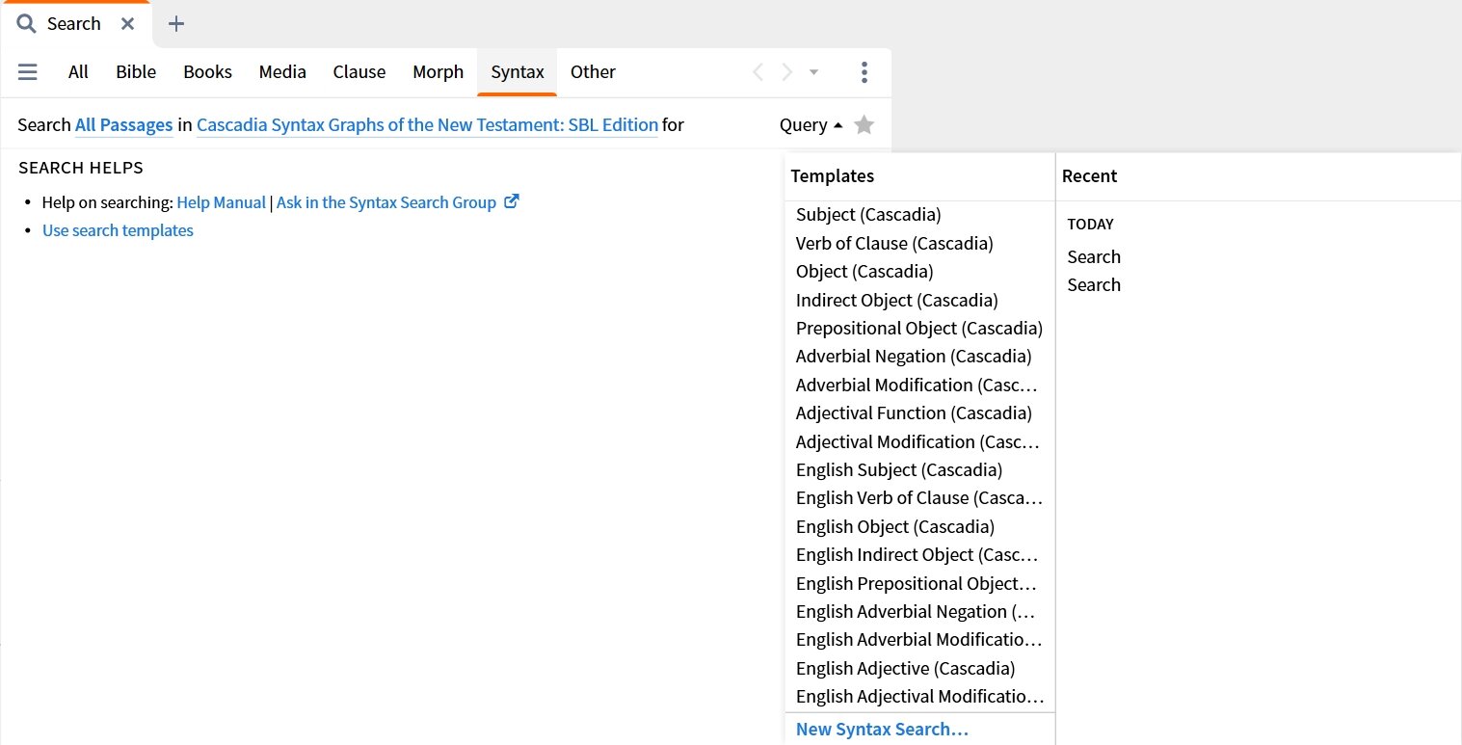Switch to the Bible search tab

coord(136,72)
